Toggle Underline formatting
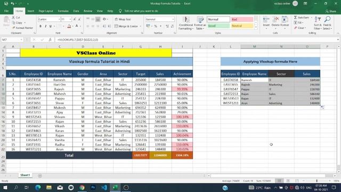The width and height of the screenshot is (341, 192). [51, 26]
